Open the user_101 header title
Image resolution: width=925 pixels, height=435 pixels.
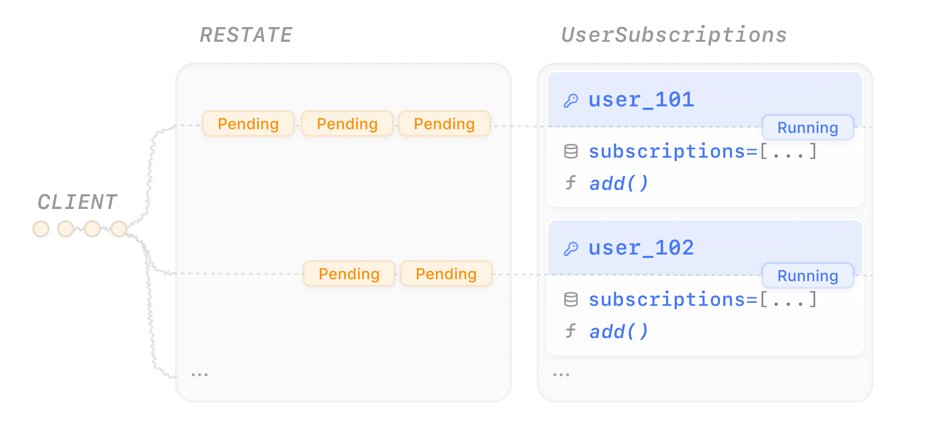pos(641,100)
